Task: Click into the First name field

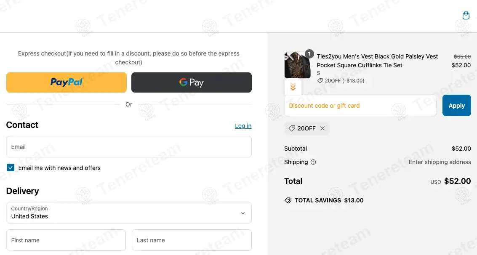Action: pos(66,240)
